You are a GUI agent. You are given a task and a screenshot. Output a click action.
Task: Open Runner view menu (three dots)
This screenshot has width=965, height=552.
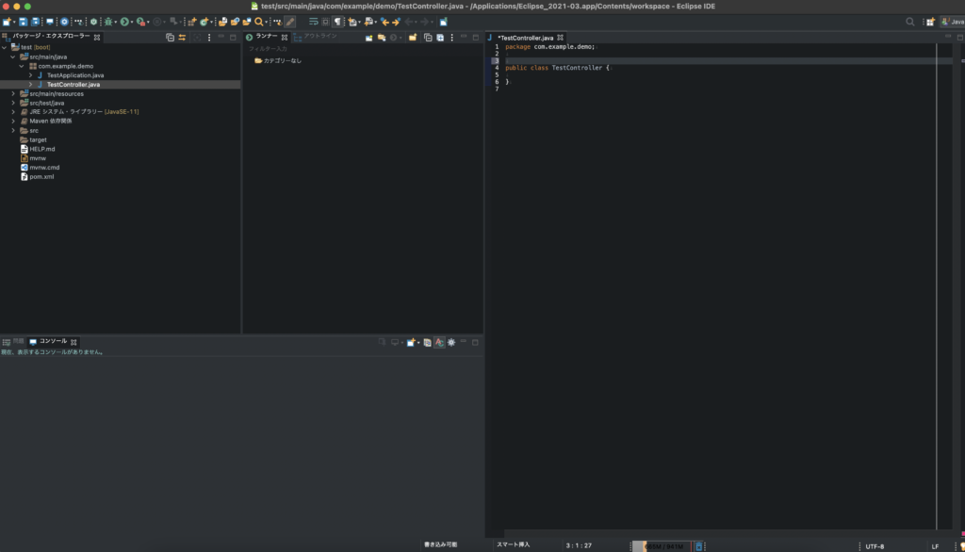pyautogui.click(x=451, y=38)
